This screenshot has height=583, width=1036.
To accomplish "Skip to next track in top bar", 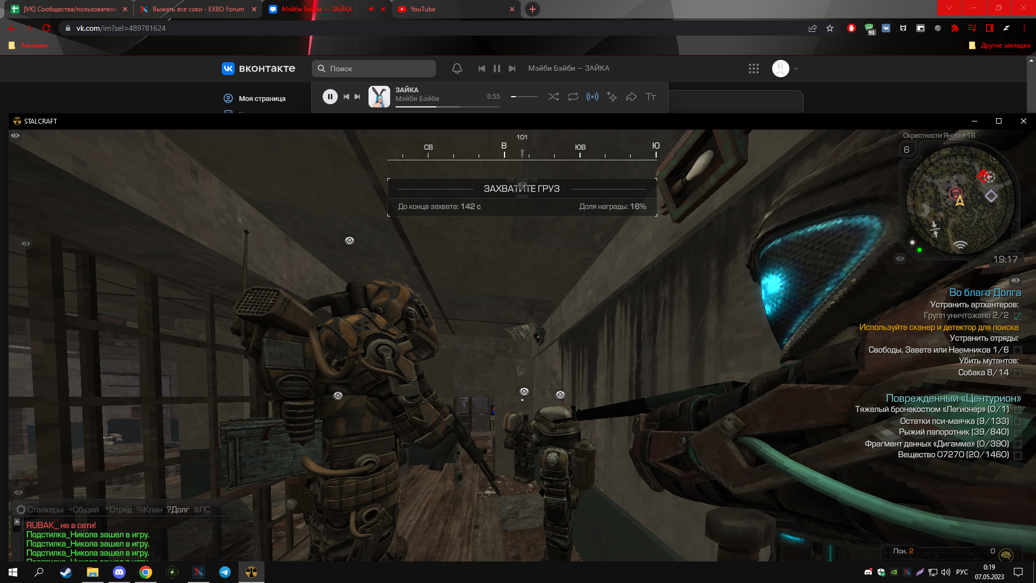I will (x=512, y=69).
